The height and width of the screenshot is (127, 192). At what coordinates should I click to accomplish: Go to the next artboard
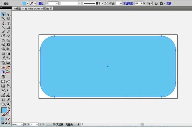pyautogui.click(x=40, y=124)
